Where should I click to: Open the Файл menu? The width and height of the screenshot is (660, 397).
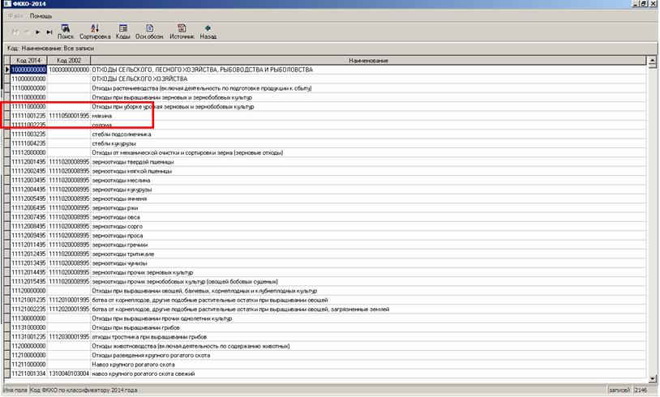click(x=15, y=16)
